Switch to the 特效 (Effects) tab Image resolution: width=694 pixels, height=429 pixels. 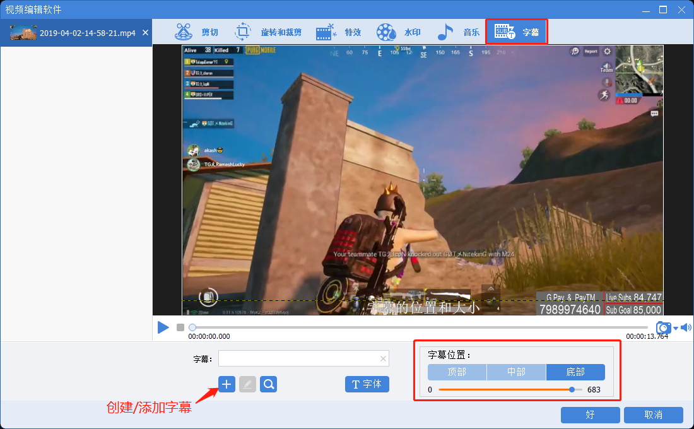(339, 32)
